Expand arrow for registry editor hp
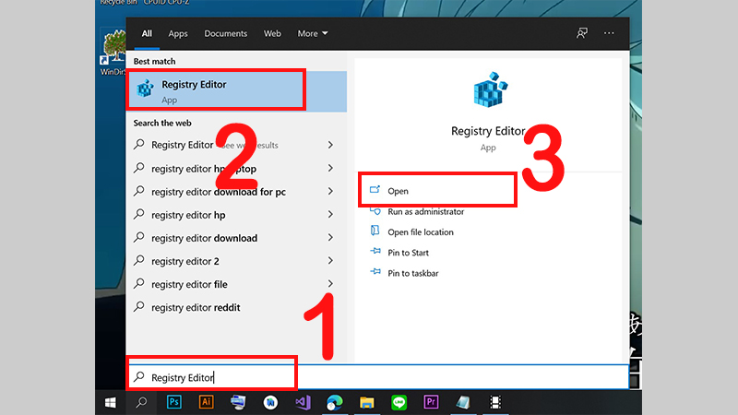The height and width of the screenshot is (415, 738). click(330, 214)
